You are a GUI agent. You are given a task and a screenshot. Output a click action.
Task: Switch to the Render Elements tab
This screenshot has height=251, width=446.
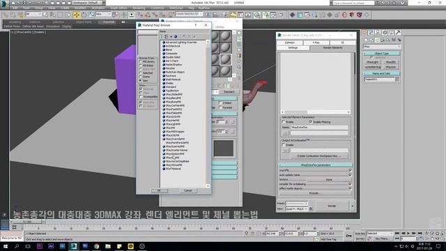pos(332,48)
